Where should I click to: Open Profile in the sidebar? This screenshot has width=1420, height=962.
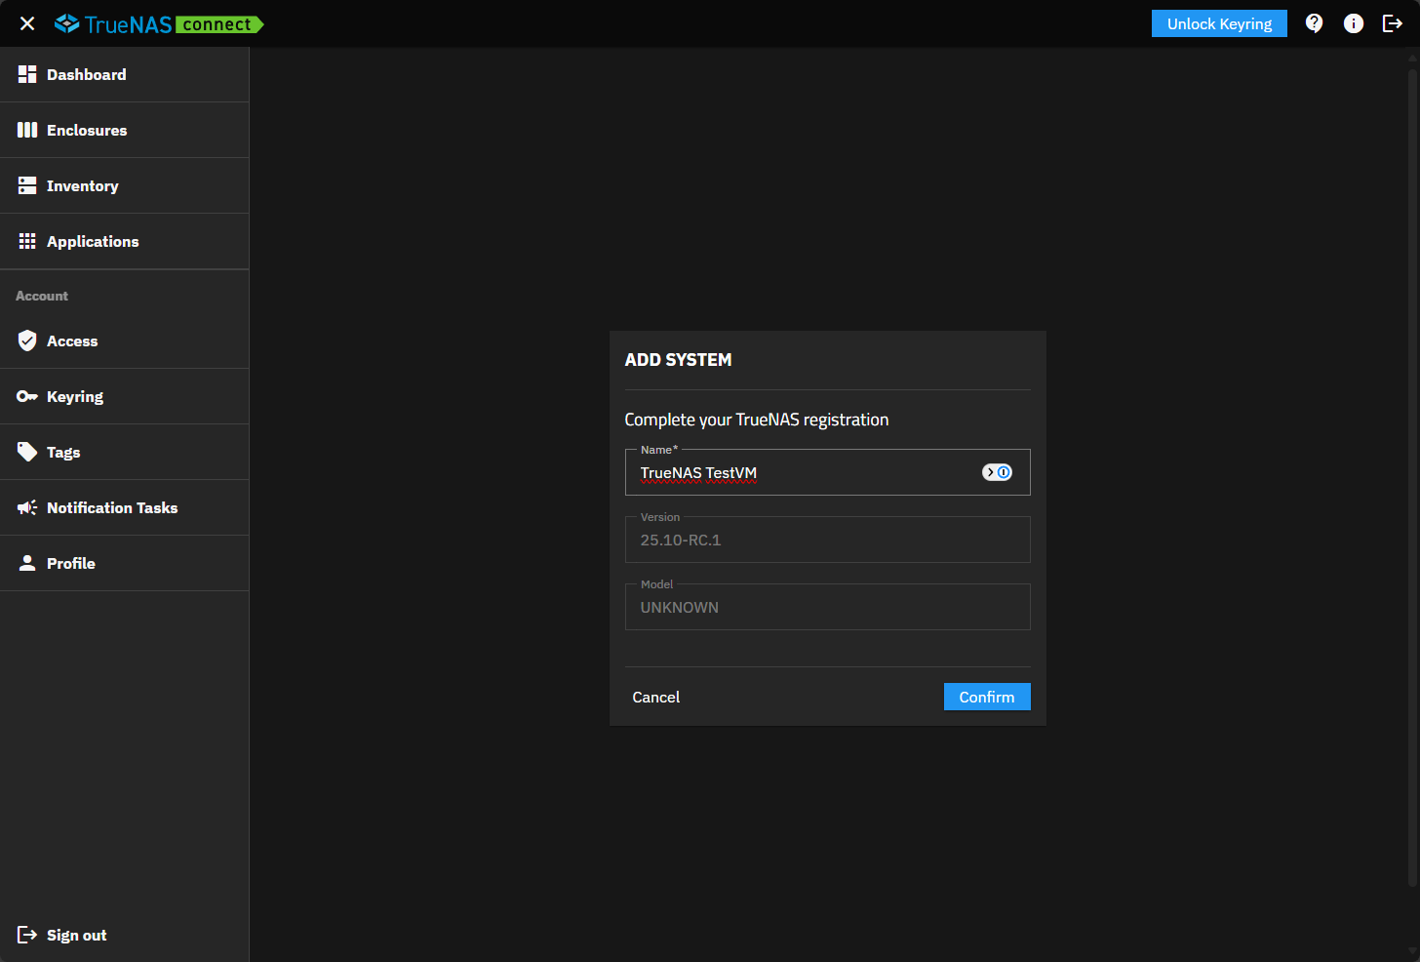pyautogui.click(x=125, y=563)
